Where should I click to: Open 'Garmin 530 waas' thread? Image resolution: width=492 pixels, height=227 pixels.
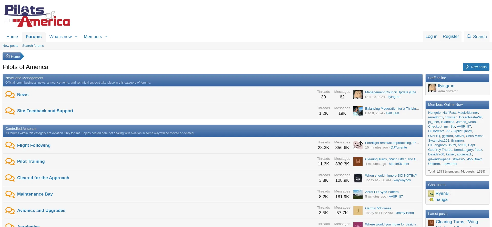pyautogui.click(x=378, y=208)
